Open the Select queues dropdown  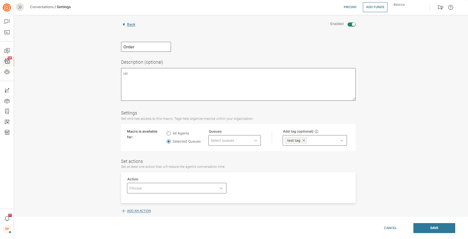[x=234, y=140]
